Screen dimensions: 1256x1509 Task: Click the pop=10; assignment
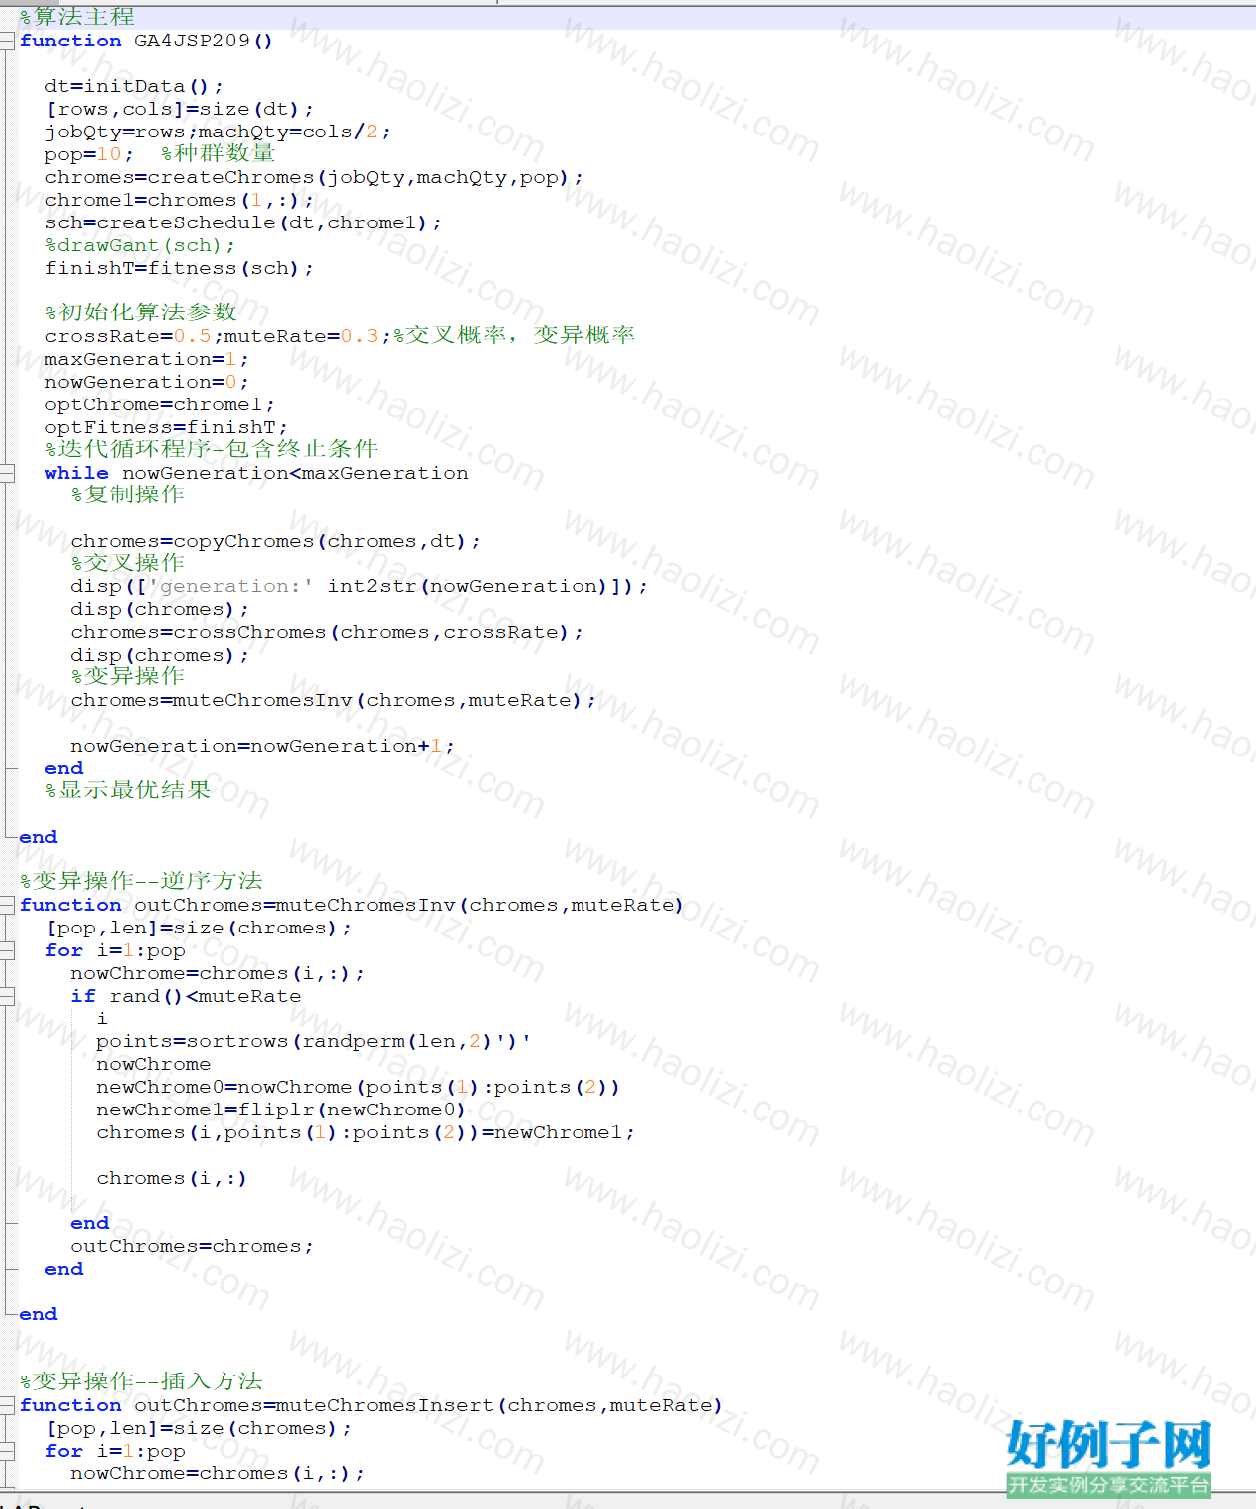[89, 154]
